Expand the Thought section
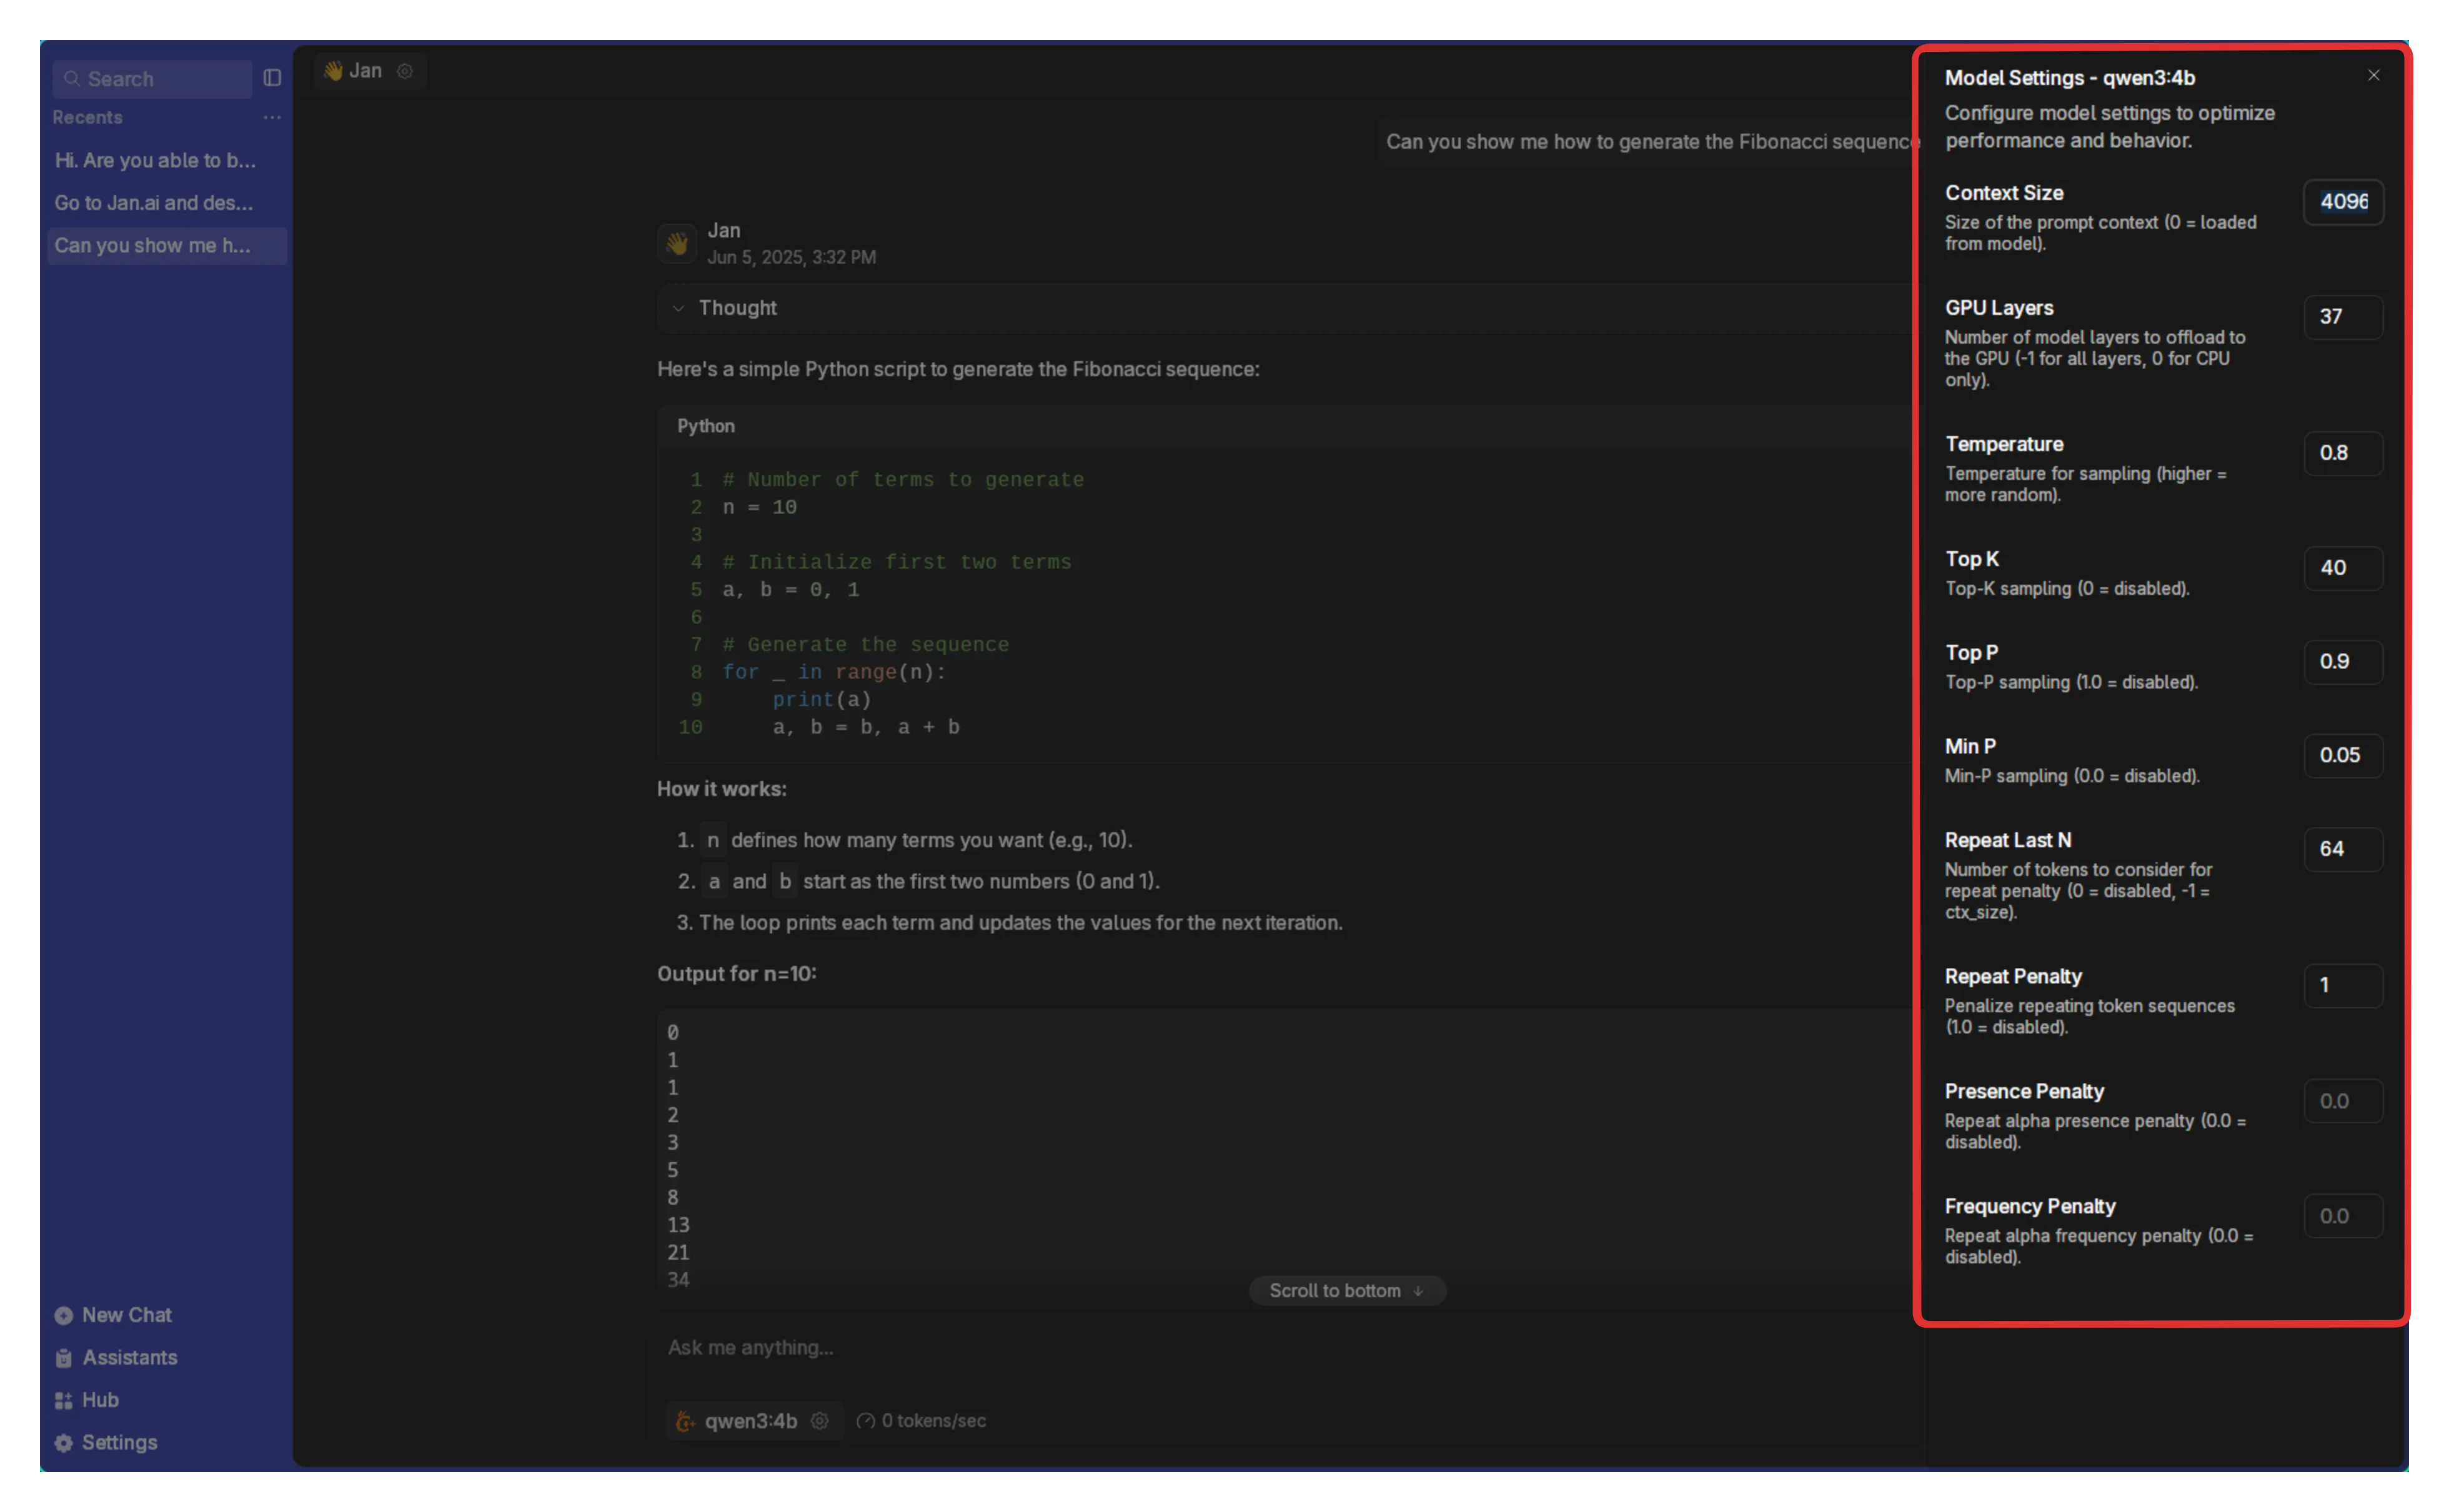2449x1512 pixels. pos(737,308)
